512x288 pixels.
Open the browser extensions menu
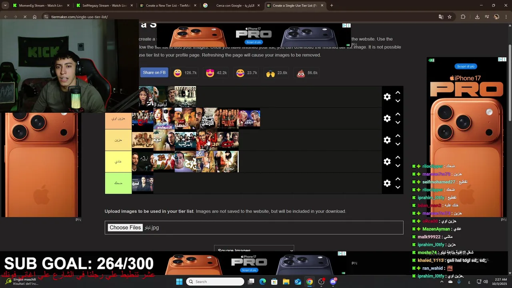(x=463, y=17)
